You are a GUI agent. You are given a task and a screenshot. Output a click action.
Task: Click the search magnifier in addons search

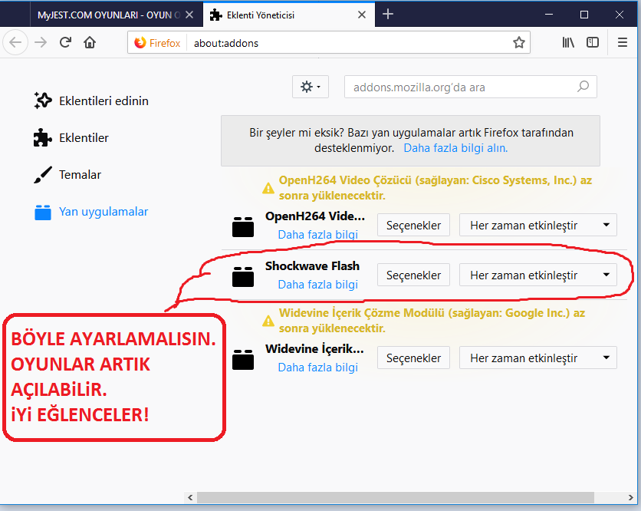pos(583,87)
